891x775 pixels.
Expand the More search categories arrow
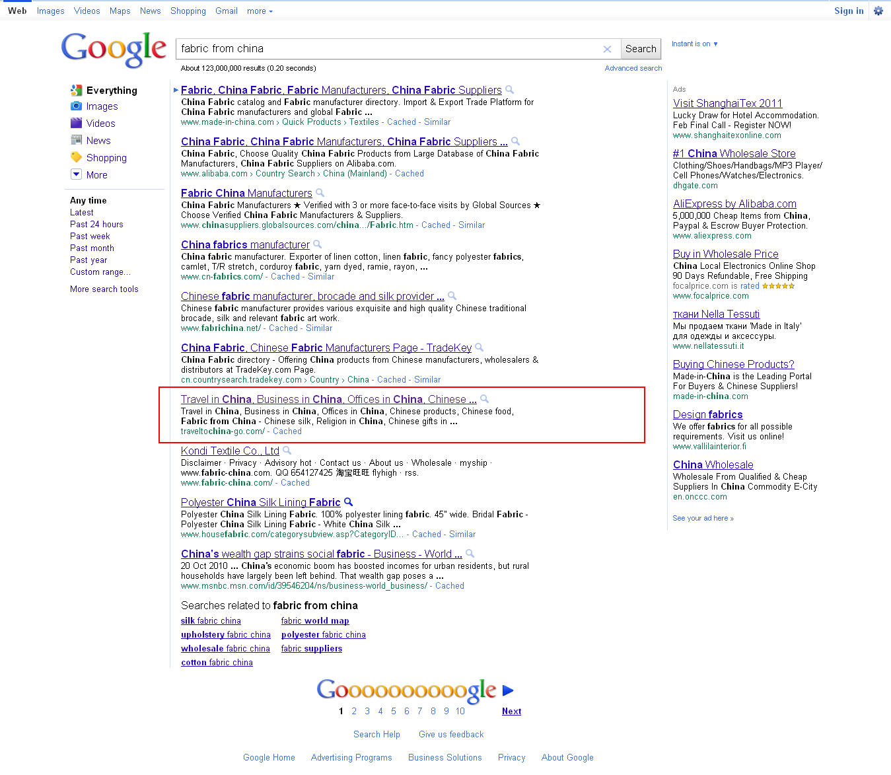(76, 174)
